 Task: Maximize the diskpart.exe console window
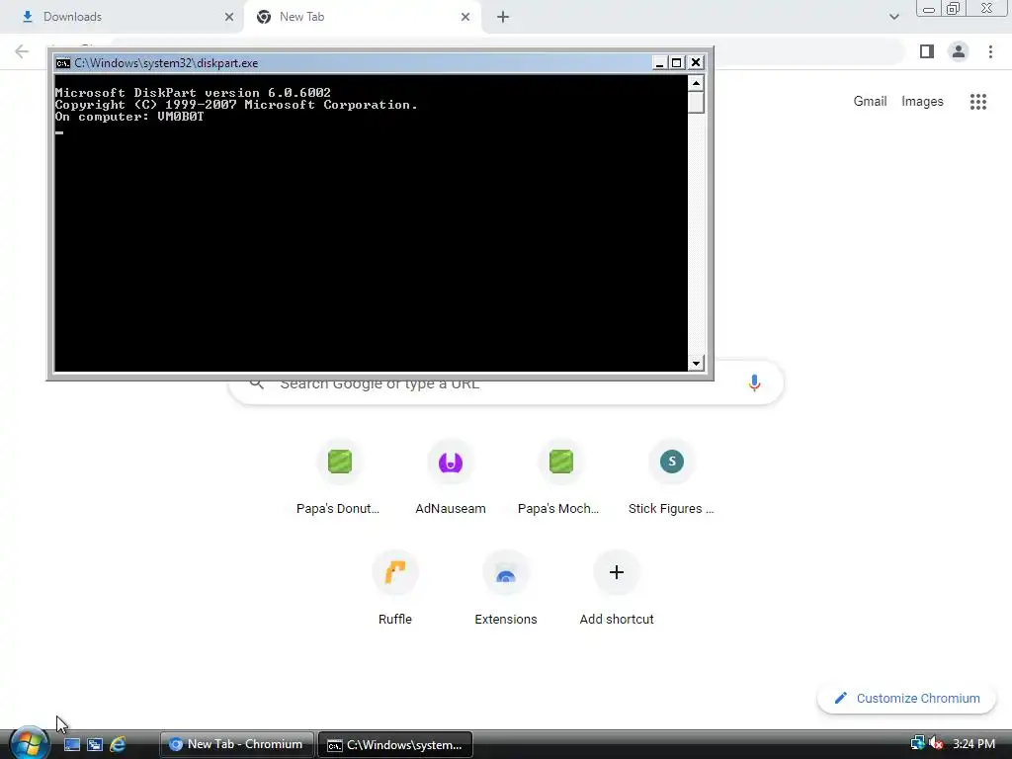tap(676, 62)
